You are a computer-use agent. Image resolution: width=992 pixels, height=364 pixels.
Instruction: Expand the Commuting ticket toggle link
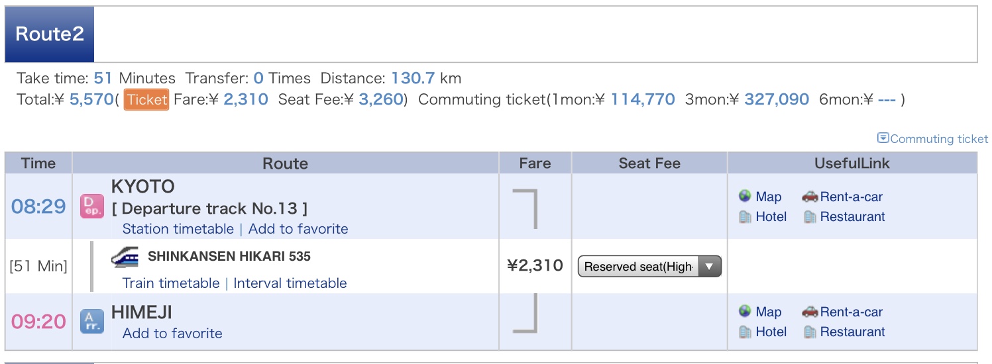[x=932, y=138]
